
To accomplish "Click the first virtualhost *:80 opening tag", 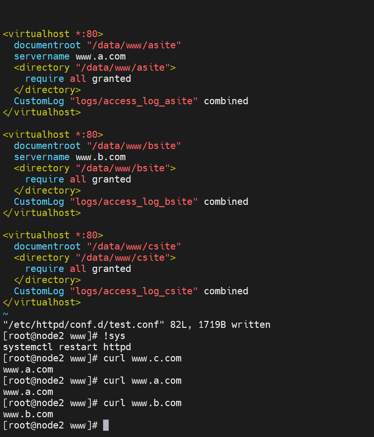I will (53, 34).
